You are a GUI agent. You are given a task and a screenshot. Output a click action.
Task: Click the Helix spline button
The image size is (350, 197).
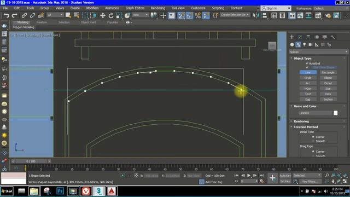[x=328, y=94]
